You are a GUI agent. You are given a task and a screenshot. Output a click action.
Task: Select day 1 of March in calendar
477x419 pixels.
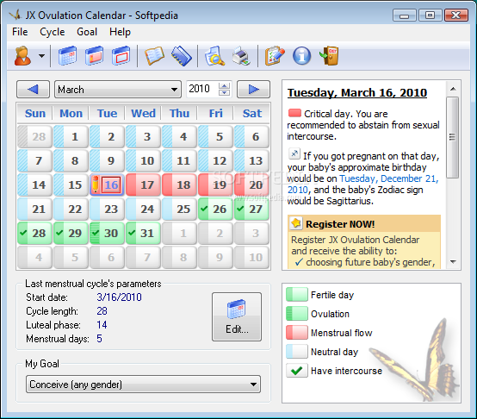[x=71, y=136]
